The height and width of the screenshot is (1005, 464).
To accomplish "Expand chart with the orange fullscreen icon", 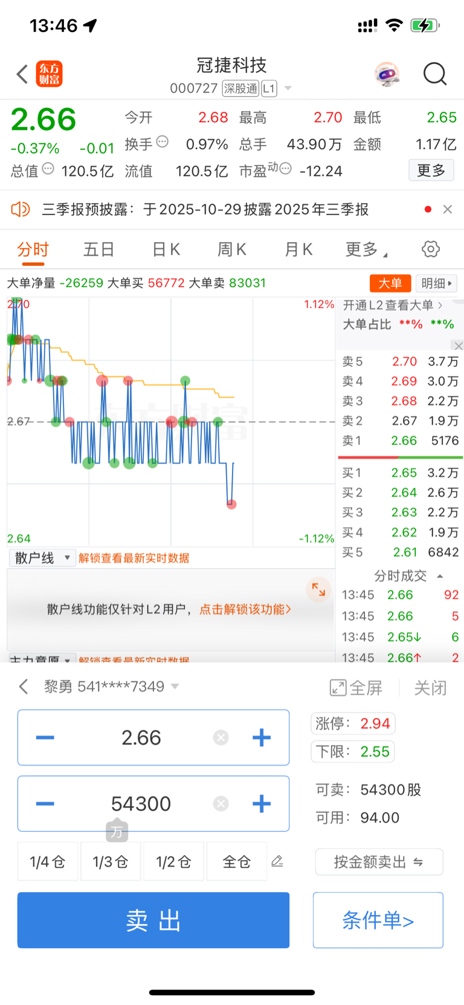I will [318, 589].
